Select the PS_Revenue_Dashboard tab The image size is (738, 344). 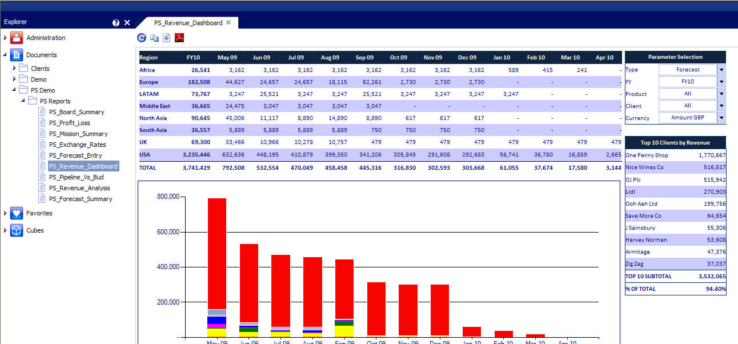188,23
